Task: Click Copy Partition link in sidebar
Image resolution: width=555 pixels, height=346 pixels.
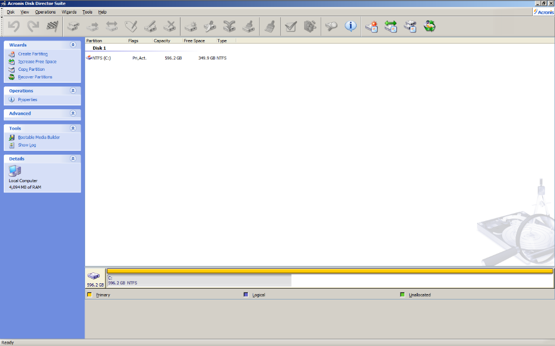Action: [31, 69]
